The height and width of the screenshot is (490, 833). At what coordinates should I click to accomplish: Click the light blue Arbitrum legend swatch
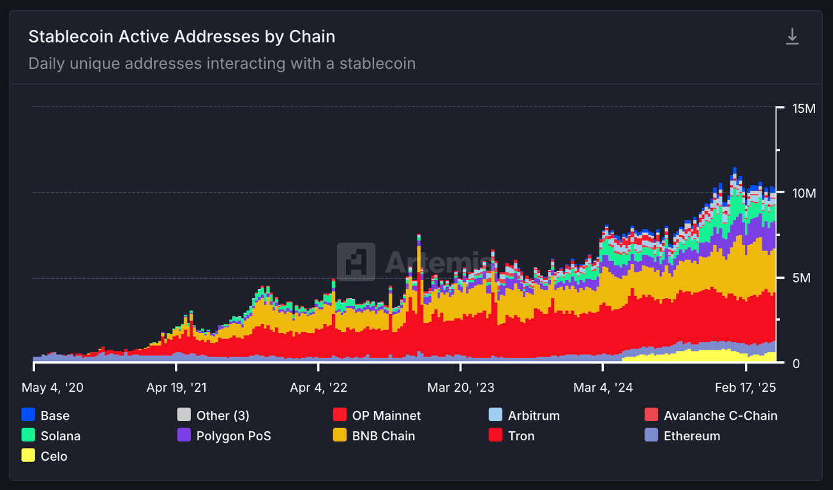pos(495,415)
